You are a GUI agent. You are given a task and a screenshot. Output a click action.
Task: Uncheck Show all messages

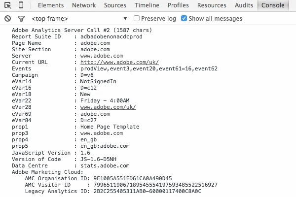pyautogui.click(x=184, y=19)
